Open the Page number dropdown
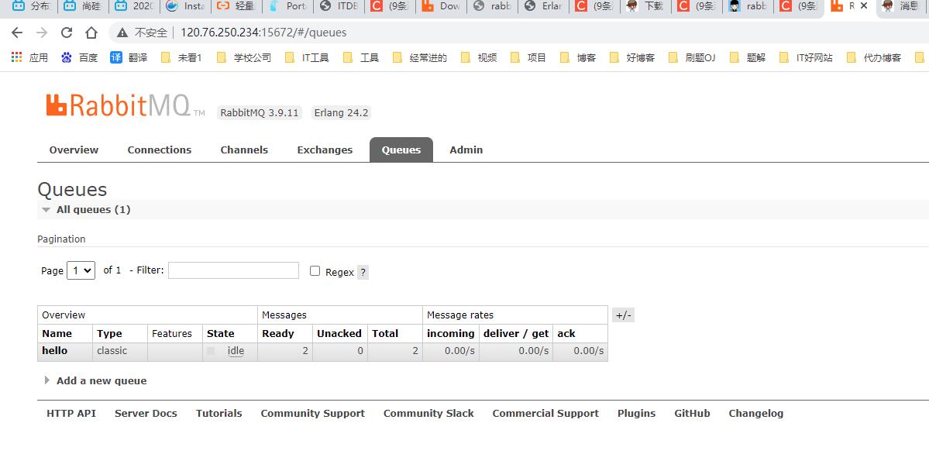 [81, 270]
